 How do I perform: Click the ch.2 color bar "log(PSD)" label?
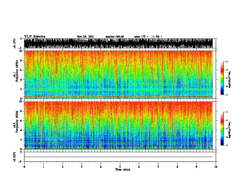click(230, 130)
